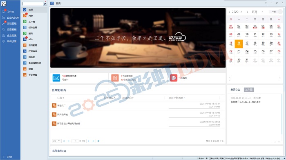Open the 工作台 workbench section
286x160 pixels.
(x=10, y=12)
